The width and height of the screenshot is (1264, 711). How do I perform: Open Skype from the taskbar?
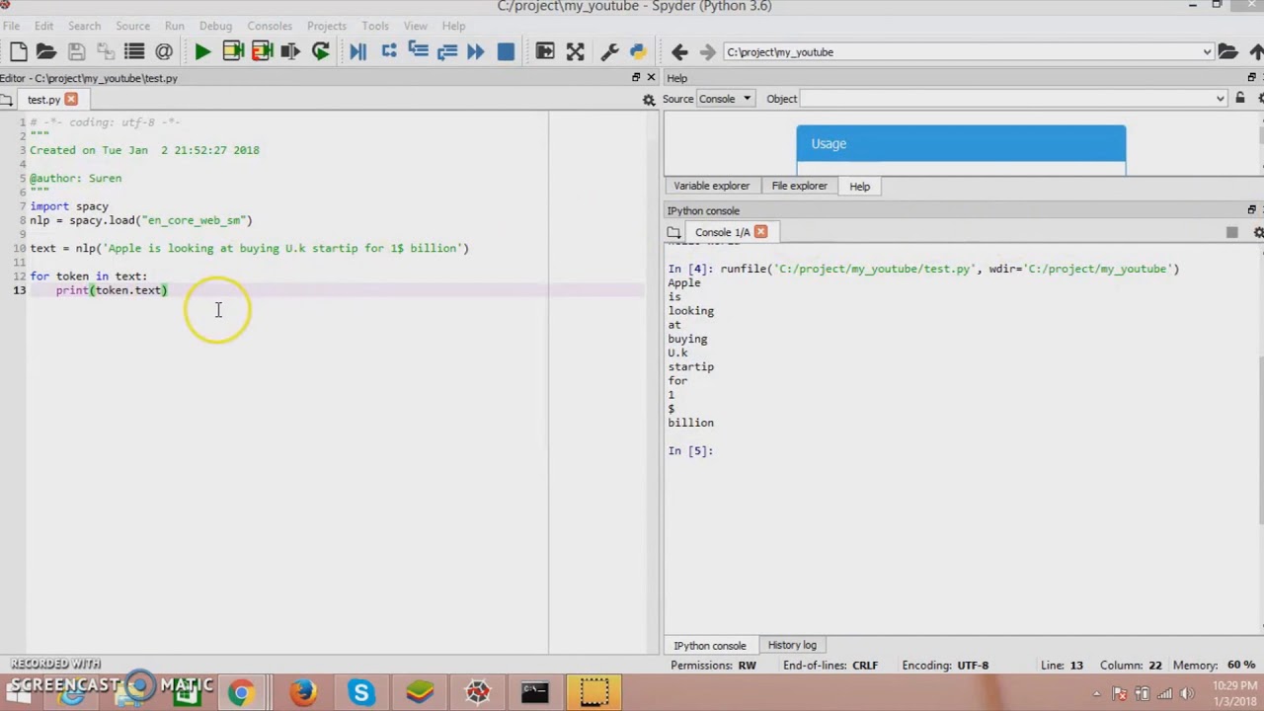(361, 692)
